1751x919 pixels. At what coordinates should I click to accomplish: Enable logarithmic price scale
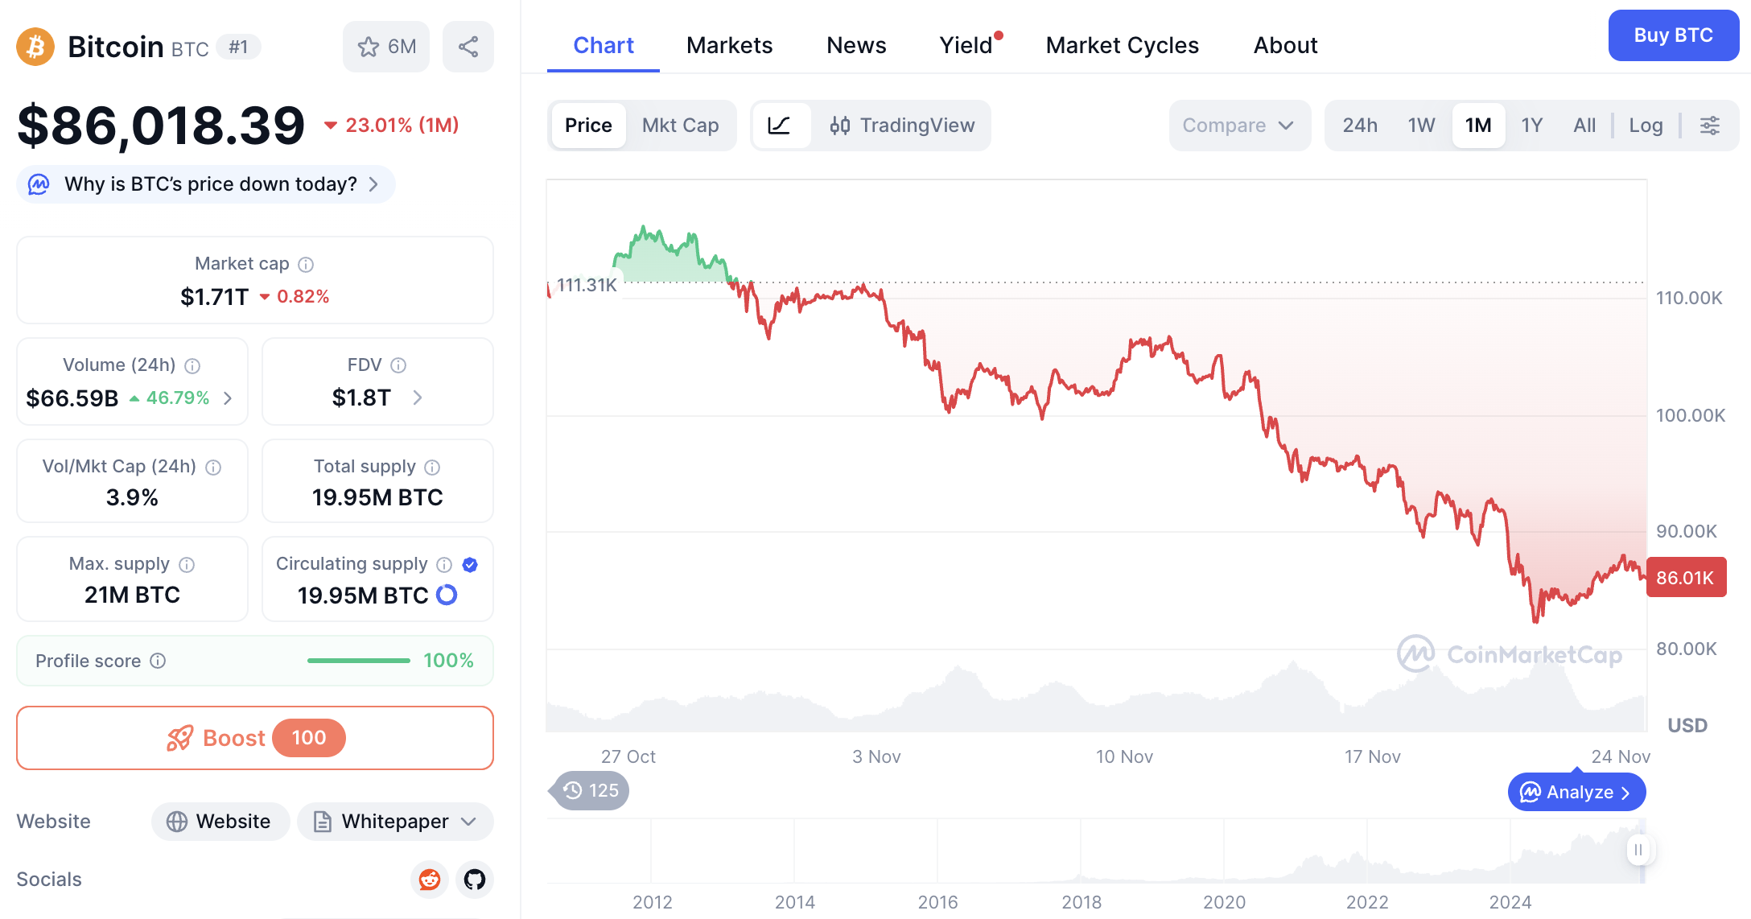point(1646,125)
